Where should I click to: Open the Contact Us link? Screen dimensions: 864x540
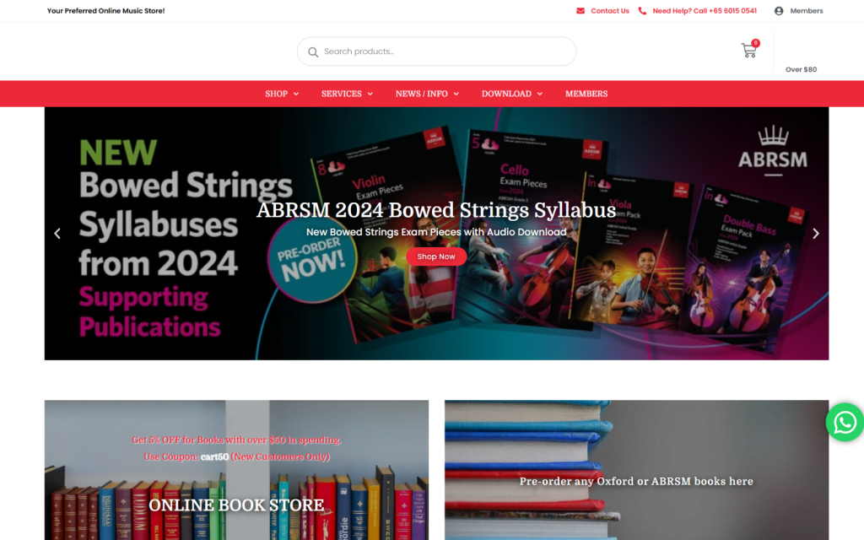coord(609,11)
